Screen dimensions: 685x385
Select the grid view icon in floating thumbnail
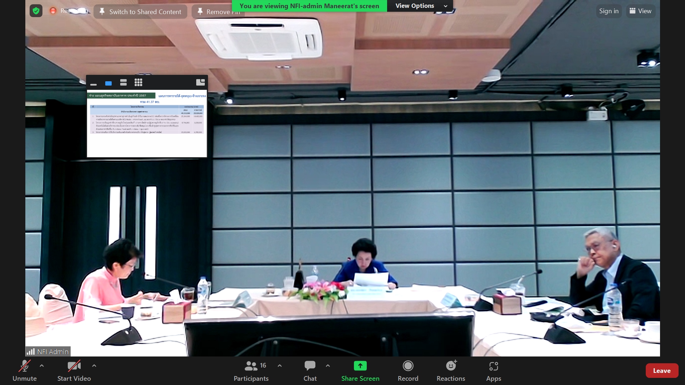pos(138,83)
